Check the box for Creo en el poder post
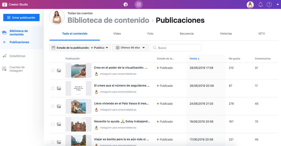Screen dimensions: 281x146 pyautogui.click(x=53, y=70)
